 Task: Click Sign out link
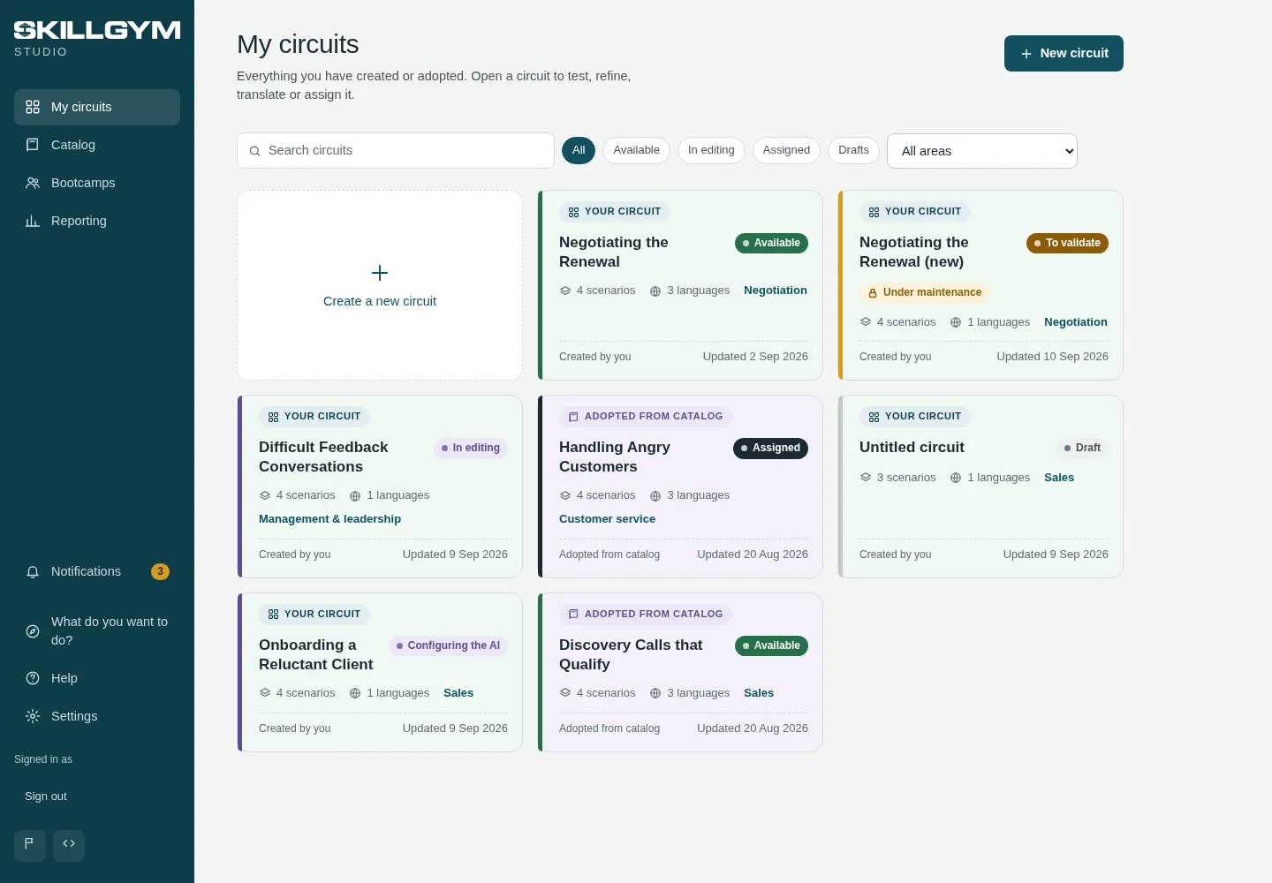pos(46,796)
